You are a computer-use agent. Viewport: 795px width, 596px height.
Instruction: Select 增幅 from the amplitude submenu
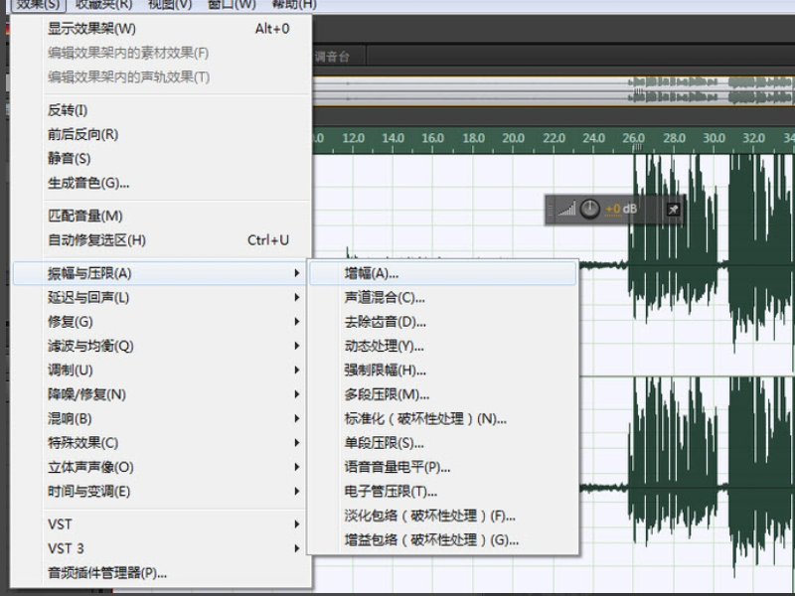[372, 273]
